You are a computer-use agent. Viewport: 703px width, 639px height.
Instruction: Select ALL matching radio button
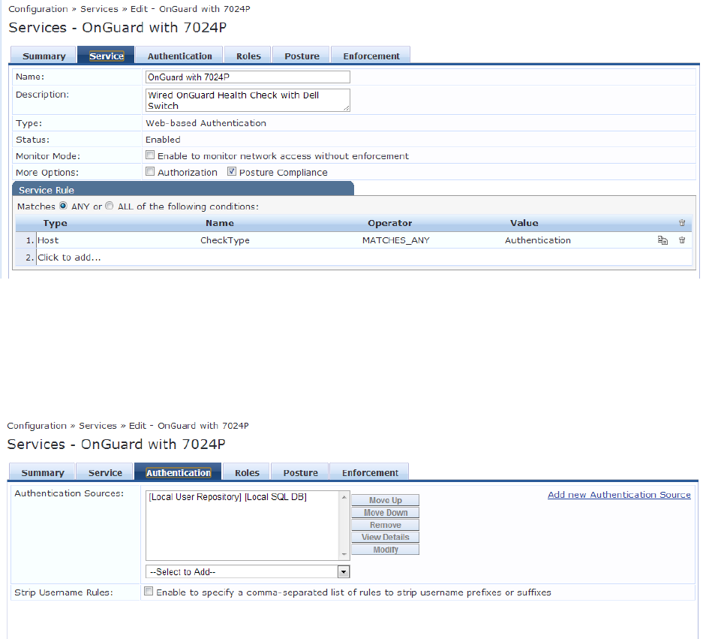[x=110, y=206]
